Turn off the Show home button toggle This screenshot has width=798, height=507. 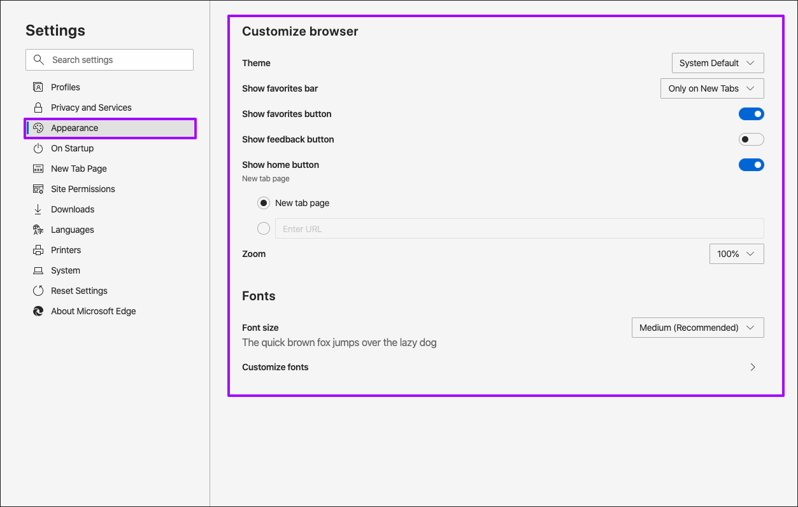(751, 164)
